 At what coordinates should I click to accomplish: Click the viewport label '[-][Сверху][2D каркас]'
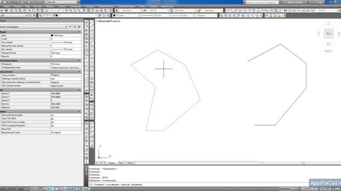pyautogui.click(x=108, y=21)
